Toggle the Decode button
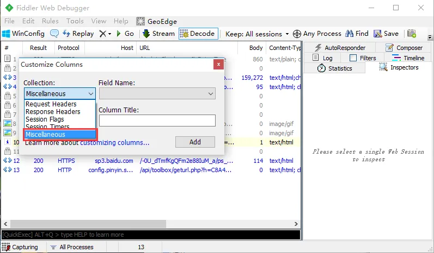 pos(198,34)
